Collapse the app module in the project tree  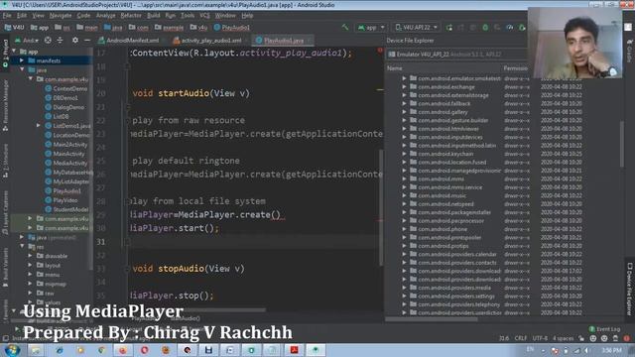point(15,52)
